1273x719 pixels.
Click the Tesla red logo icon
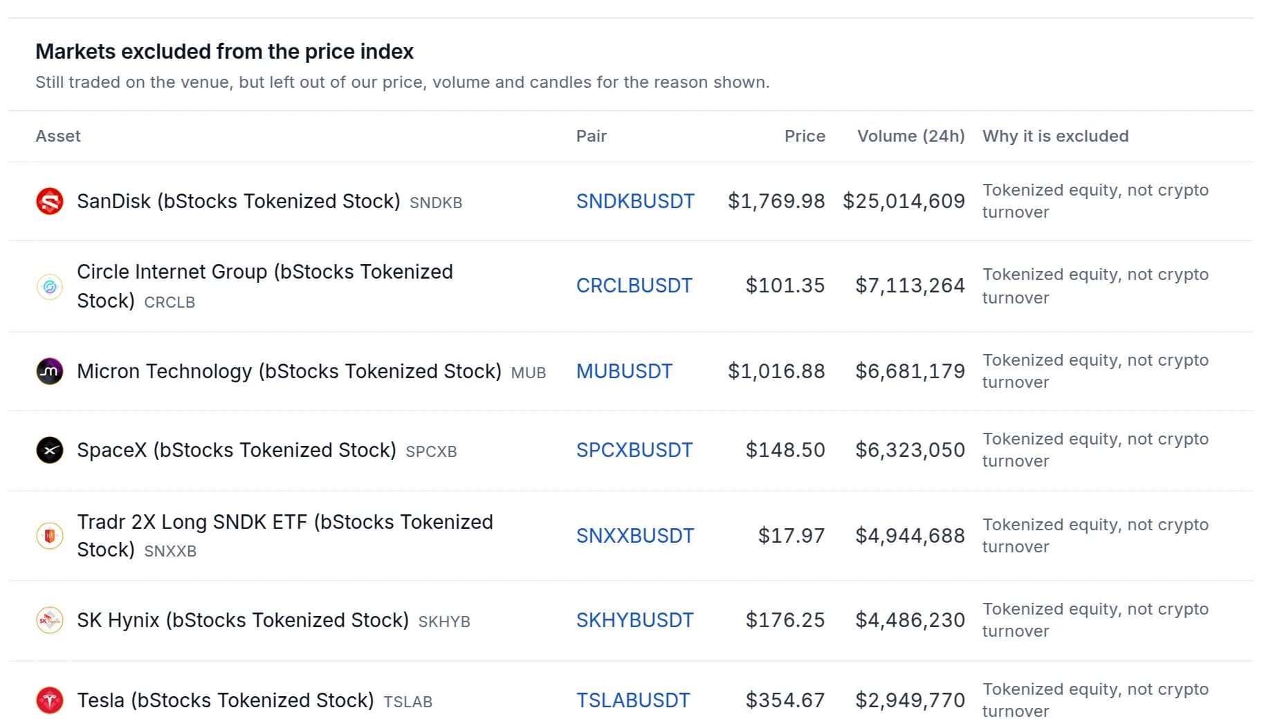coord(50,700)
